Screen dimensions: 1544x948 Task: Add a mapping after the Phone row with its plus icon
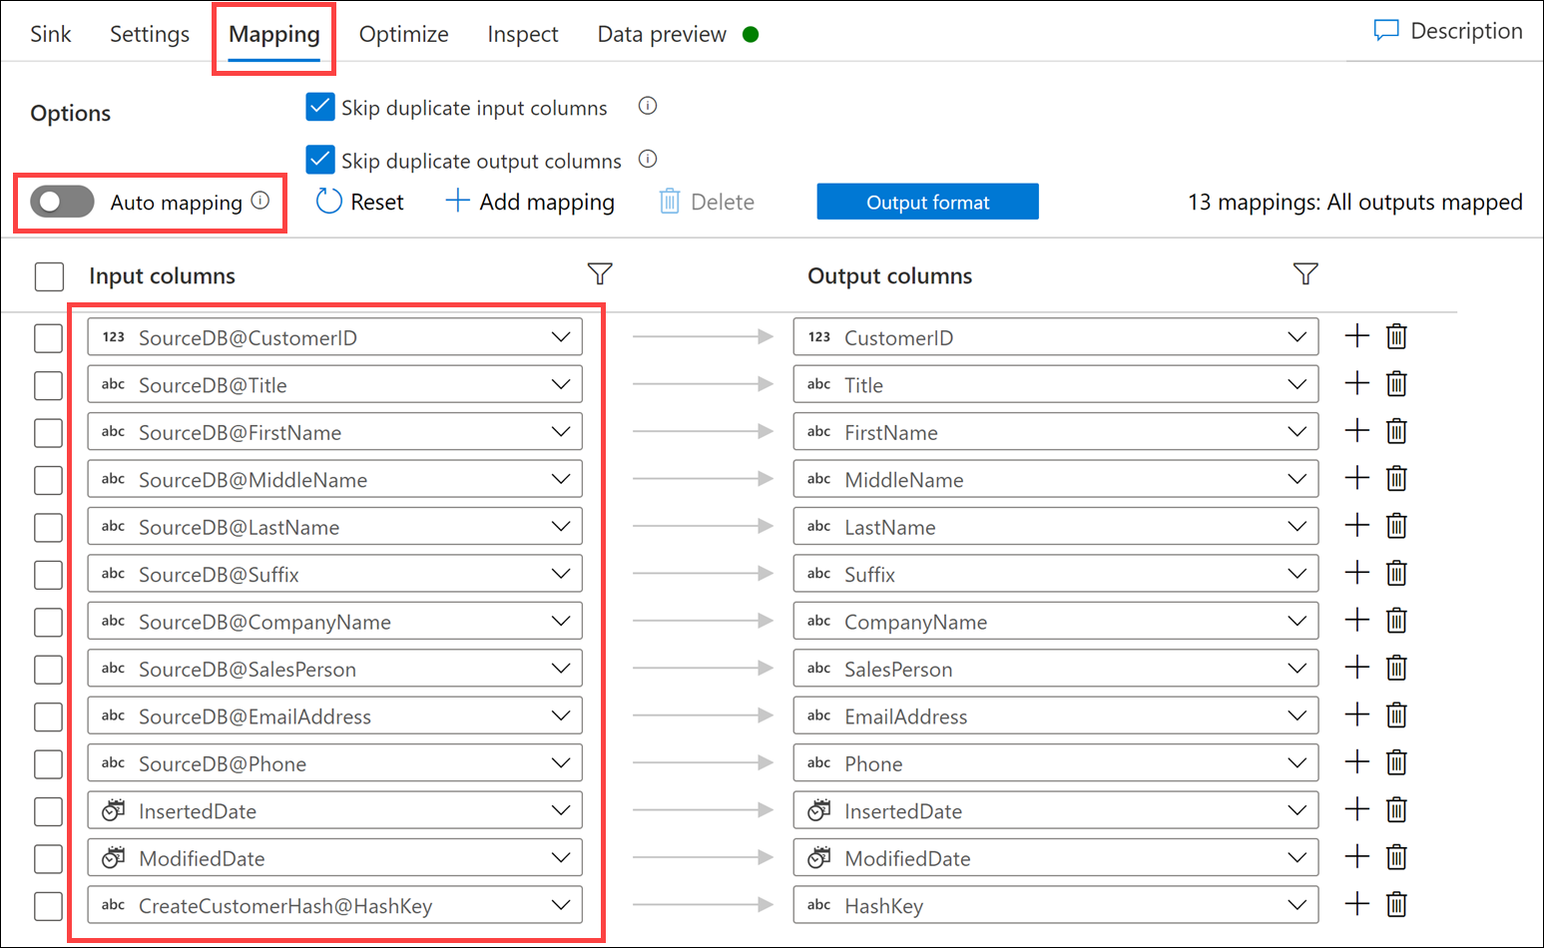pos(1356,762)
